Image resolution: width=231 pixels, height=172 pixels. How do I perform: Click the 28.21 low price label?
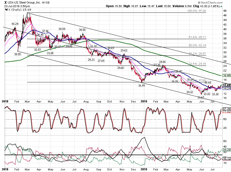[x=91, y=60]
